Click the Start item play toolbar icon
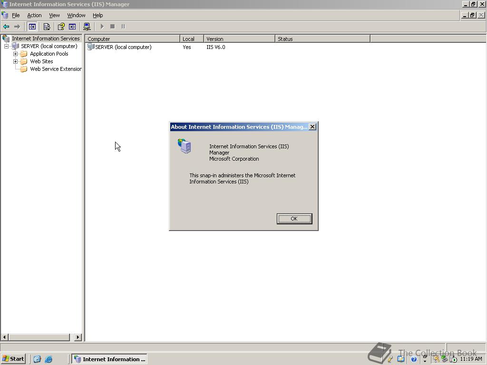The width and height of the screenshot is (487, 365). pyautogui.click(x=102, y=27)
